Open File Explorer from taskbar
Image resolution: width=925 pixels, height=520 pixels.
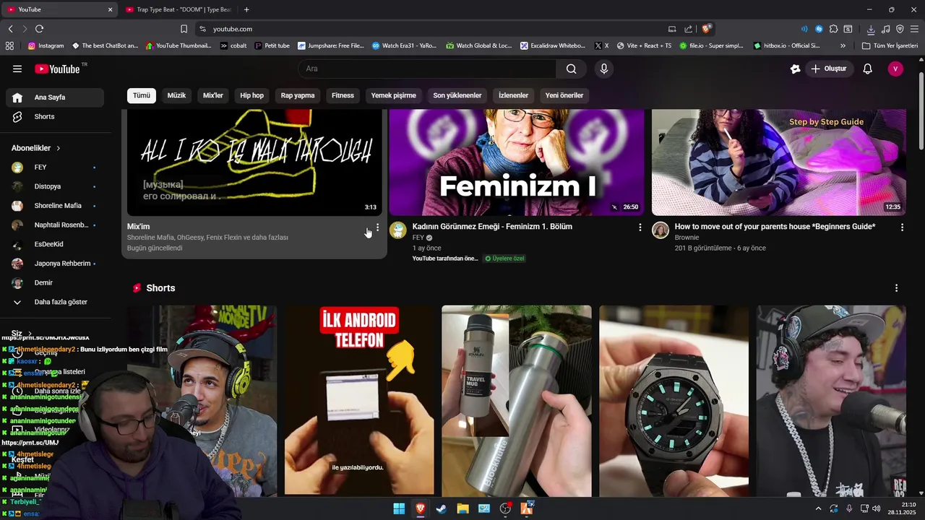click(462, 509)
